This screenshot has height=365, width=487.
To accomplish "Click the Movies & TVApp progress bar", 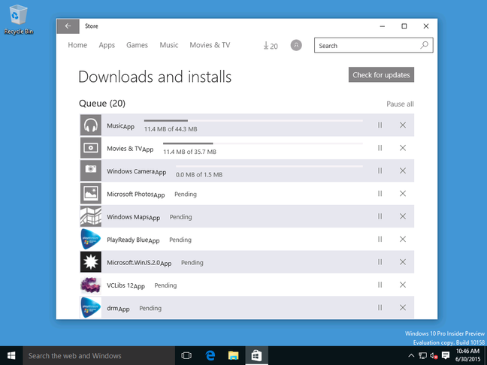I will point(263,143).
